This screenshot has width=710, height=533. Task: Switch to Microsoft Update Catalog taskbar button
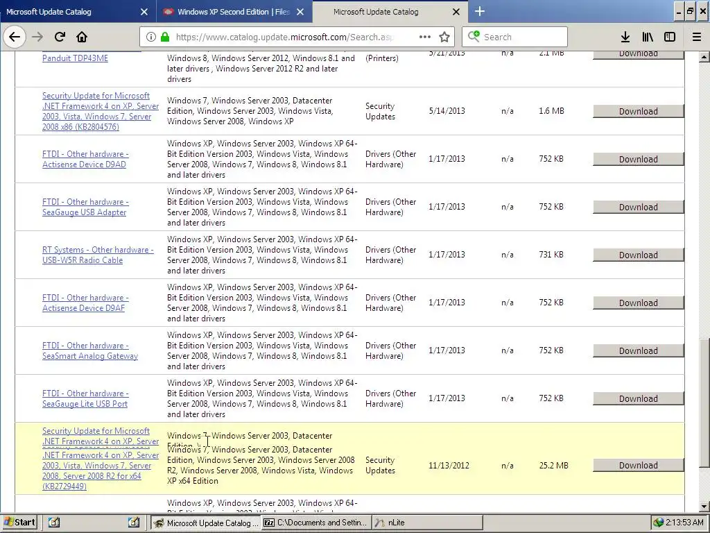pyautogui.click(x=205, y=523)
